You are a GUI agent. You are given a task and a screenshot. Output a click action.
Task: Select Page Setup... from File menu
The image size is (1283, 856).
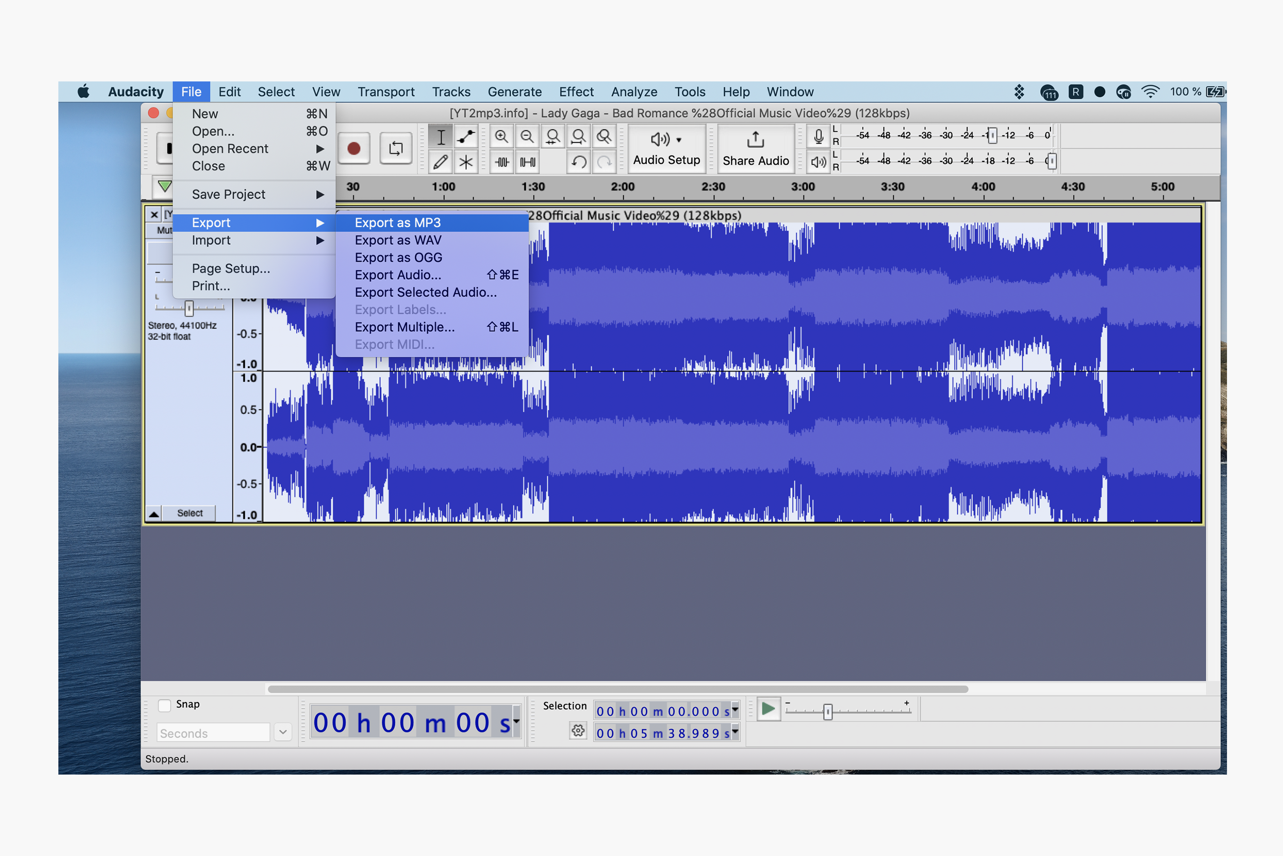(254, 269)
